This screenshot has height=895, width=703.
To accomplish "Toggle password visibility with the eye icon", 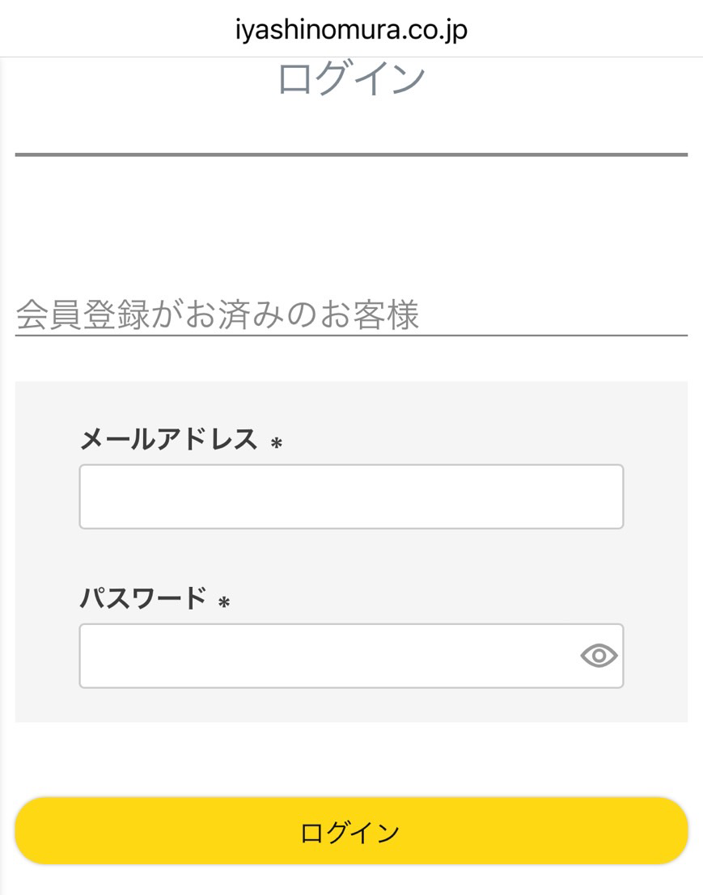I will click(x=599, y=656).
